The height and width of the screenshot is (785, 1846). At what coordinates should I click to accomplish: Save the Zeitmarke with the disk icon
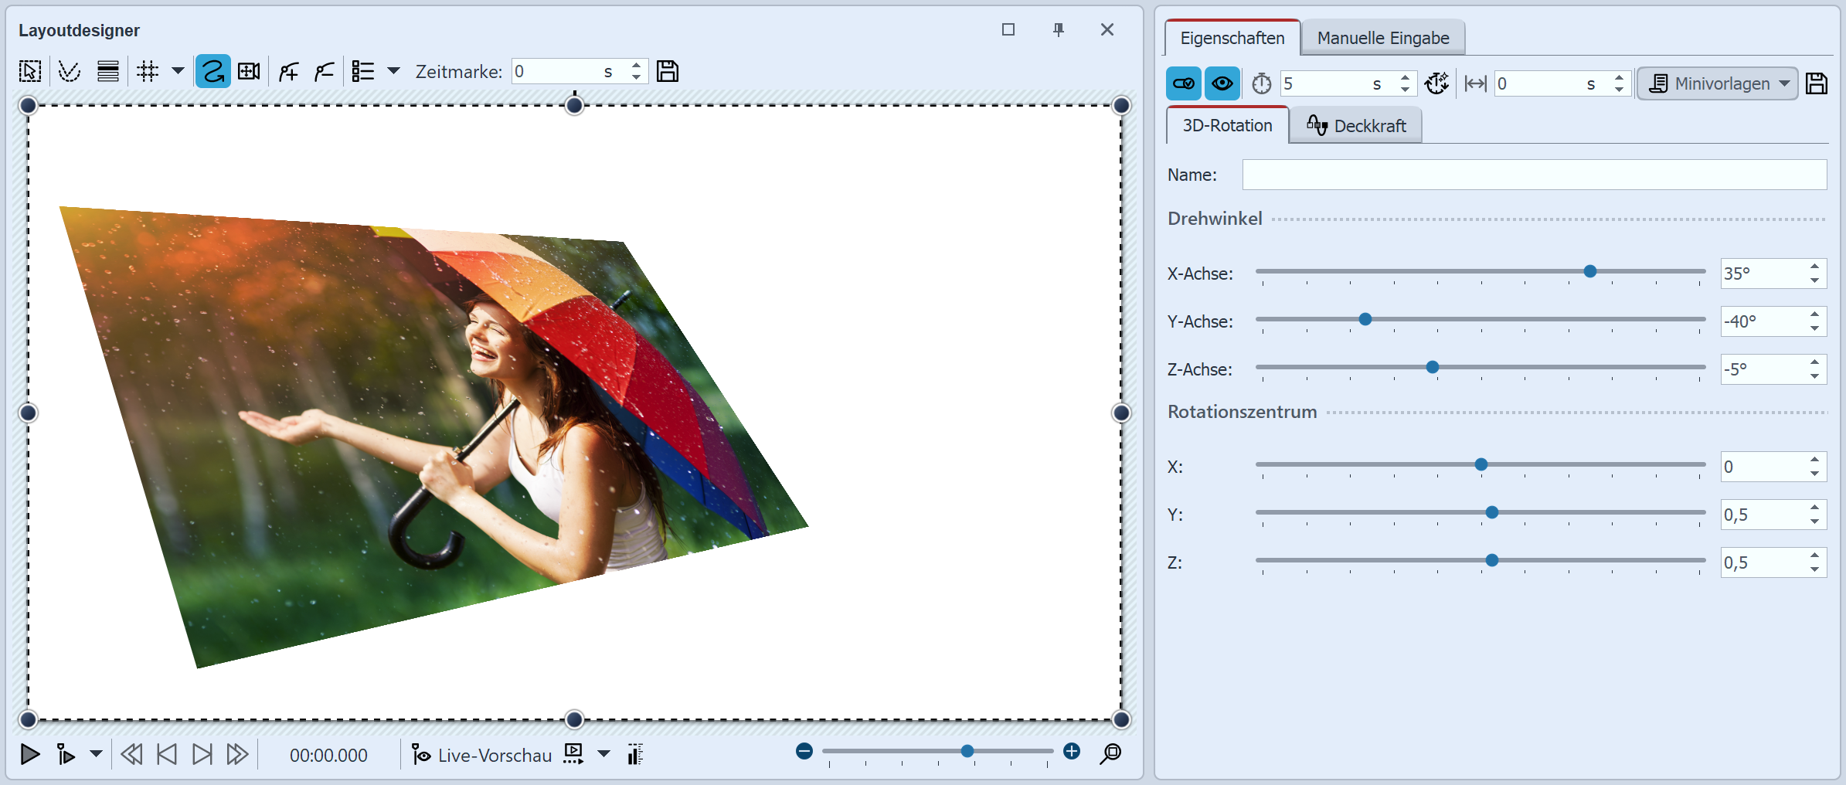(668, 71)
